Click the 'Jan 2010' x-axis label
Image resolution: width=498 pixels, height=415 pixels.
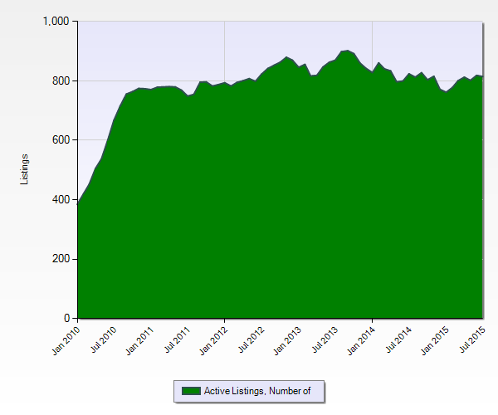(66, 340)
